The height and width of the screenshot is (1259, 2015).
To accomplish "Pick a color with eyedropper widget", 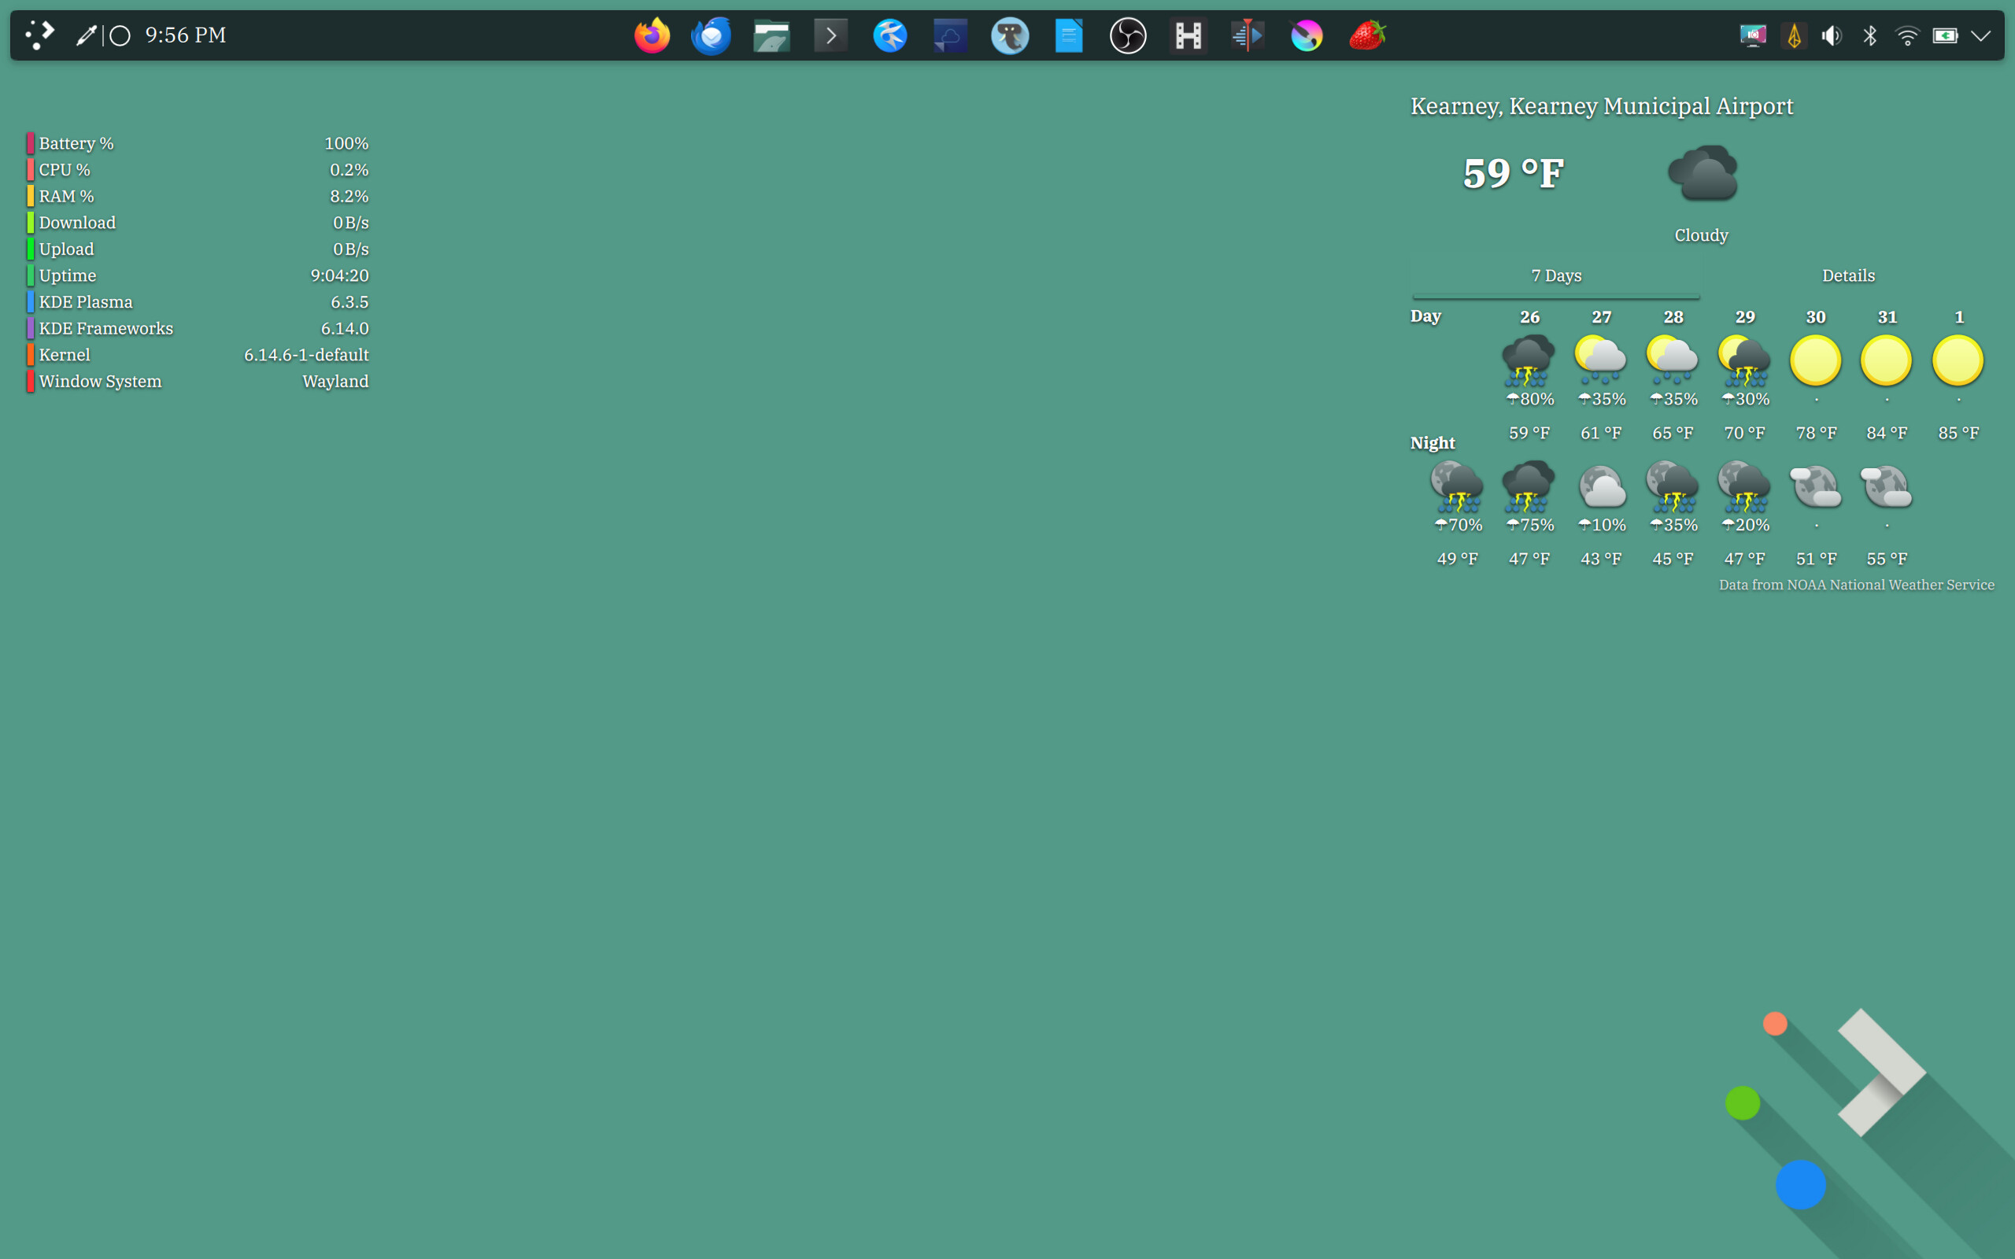I will tap(86, 35).
